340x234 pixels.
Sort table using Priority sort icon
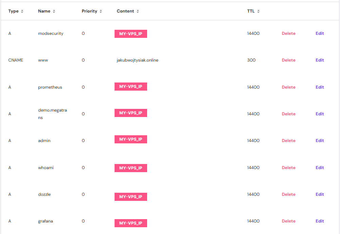(101, 11)
